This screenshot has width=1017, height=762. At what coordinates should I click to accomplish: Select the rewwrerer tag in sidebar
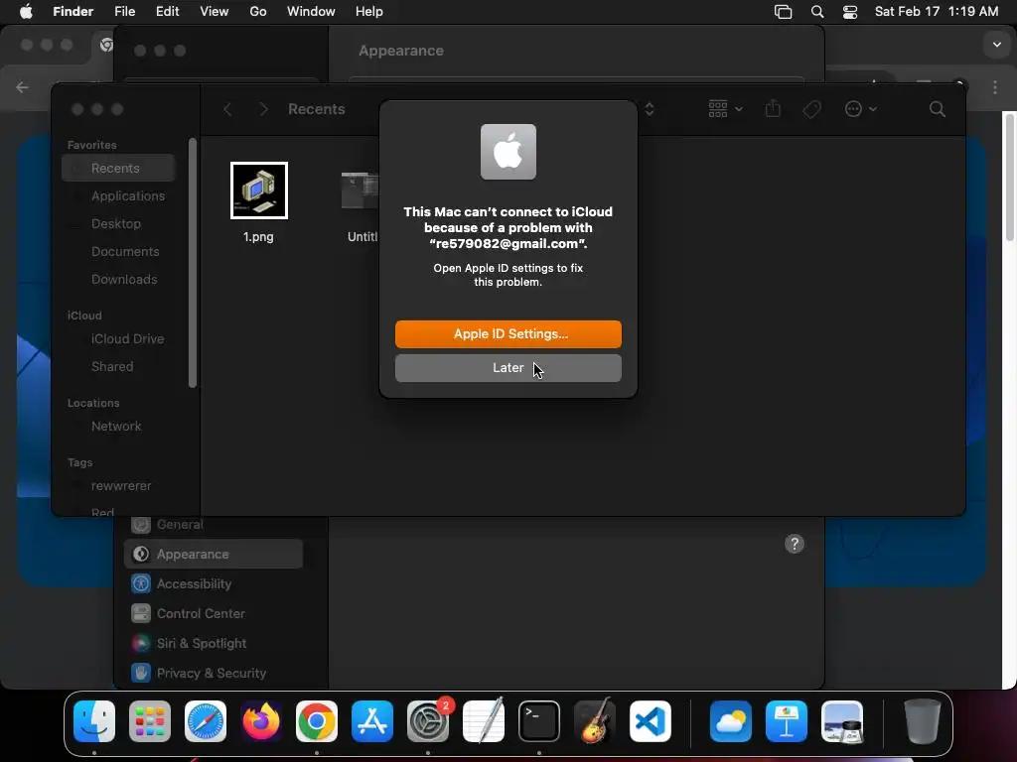[x=119, y=486]
